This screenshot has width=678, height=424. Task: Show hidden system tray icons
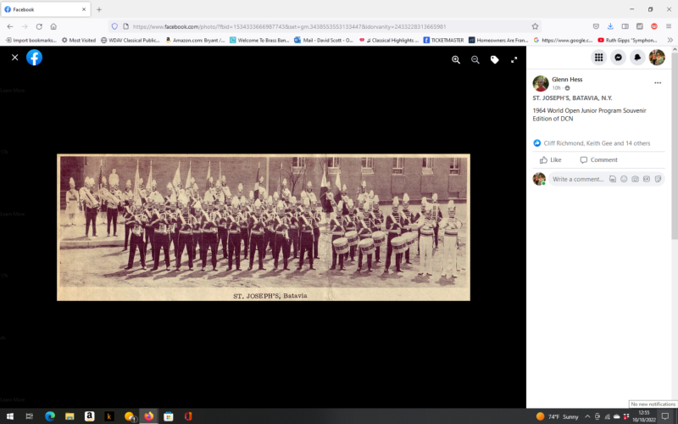pyautogui.click(x=587, y=416)
